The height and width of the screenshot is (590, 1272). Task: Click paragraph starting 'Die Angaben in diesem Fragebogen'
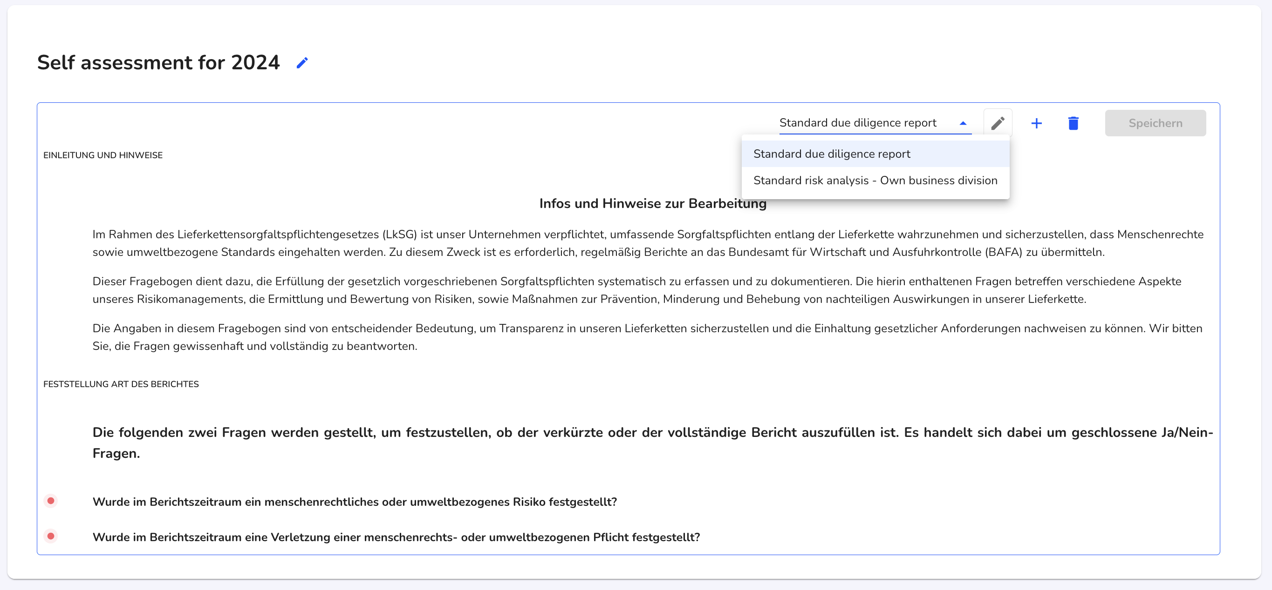click(x=647, y=337)
